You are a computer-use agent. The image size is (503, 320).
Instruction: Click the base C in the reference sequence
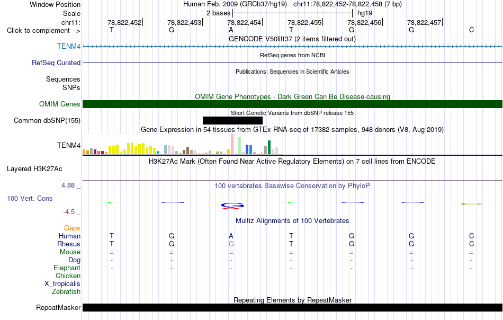(471, 30)
